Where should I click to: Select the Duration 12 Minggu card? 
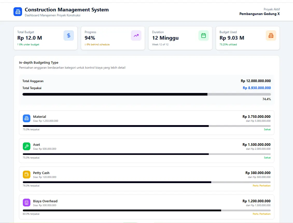[x=180, y=38]
